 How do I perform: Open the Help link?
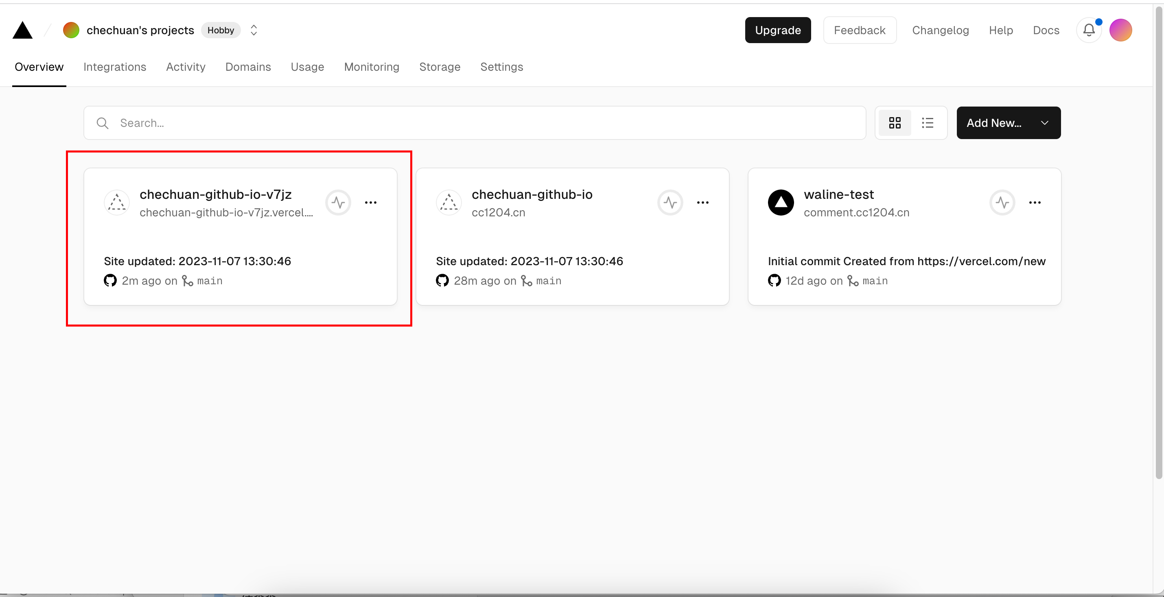1001,30
